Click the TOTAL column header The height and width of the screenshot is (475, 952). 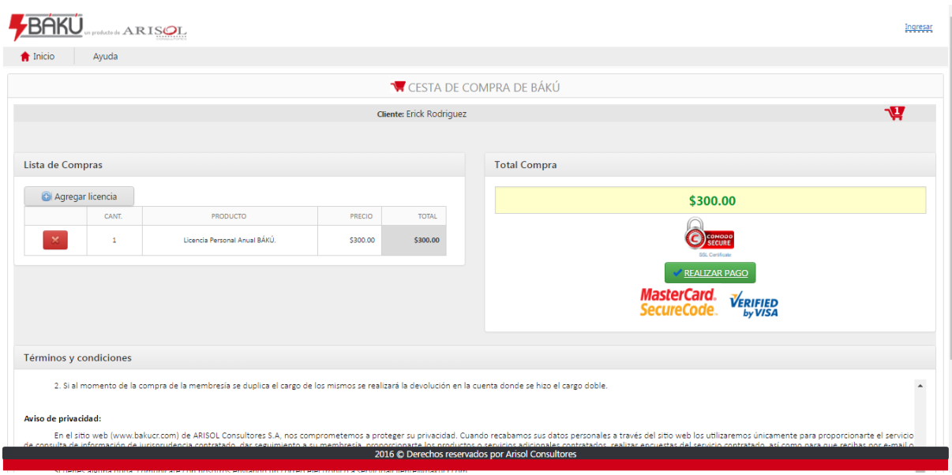pyautogui.click(x=414, y=216)
